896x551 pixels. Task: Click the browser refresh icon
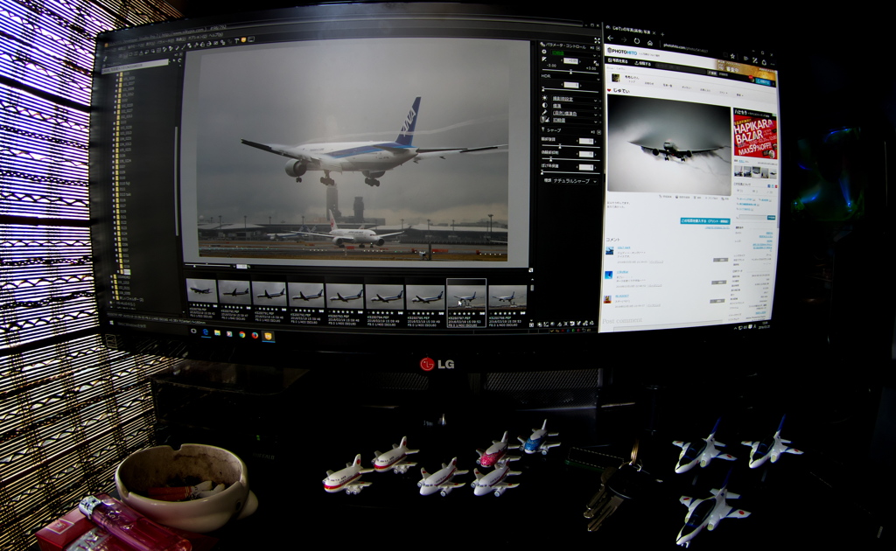pos(636,41)
